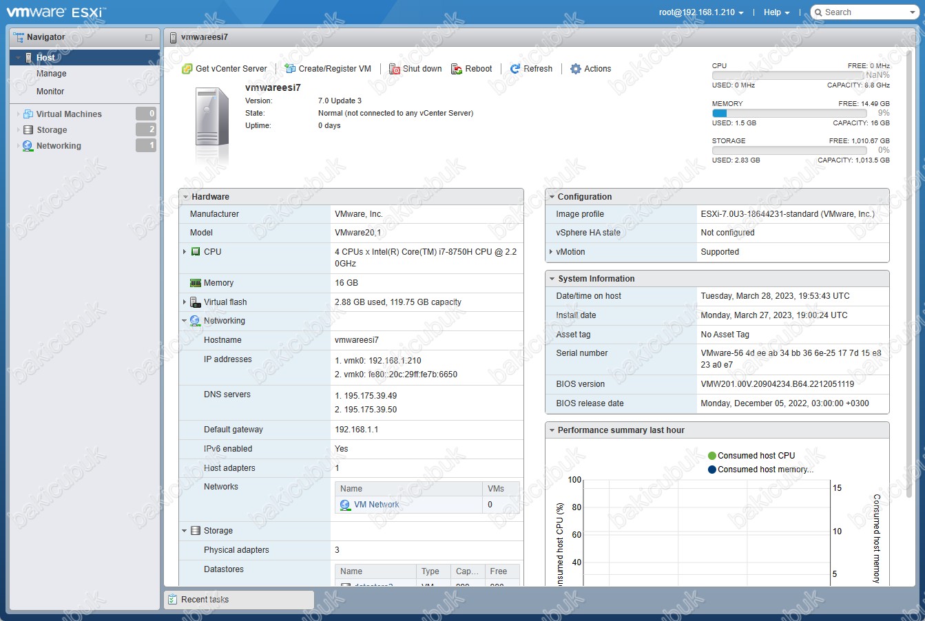Click the Refresh arrow icon
Viewport: 925px width, 621px height.
point(515,69)
